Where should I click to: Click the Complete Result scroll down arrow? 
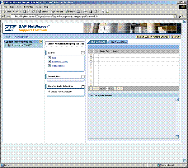pos(177,137)
